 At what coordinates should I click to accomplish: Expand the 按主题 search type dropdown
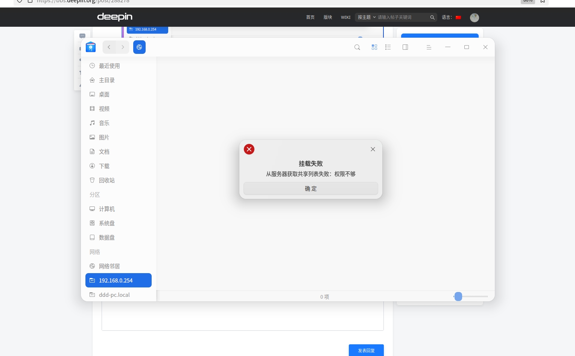[367, 17]
